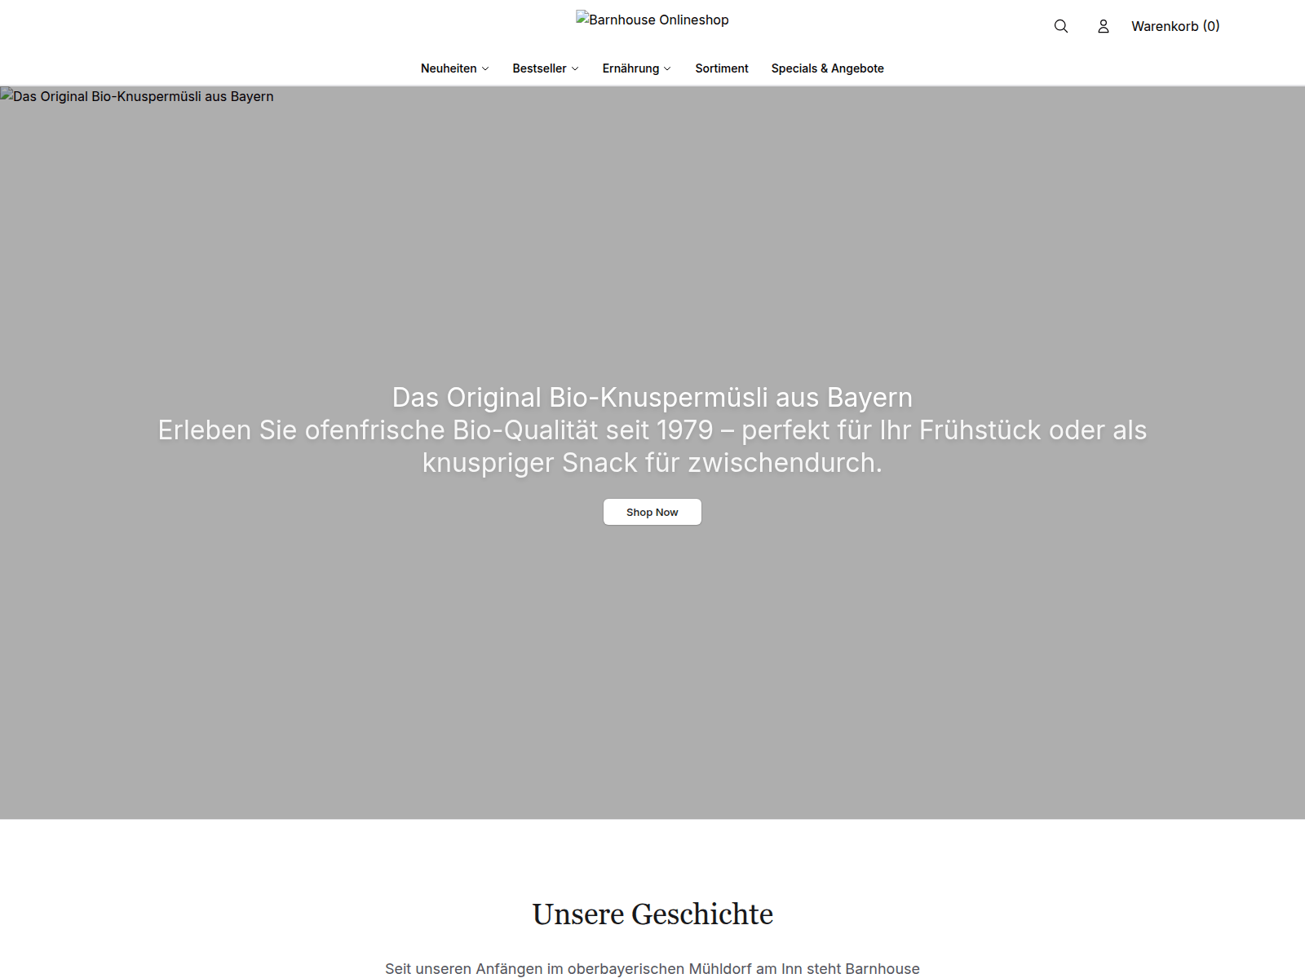Go to the Sortiment page
This screenshot has width=1305, height=978.
click(x=722, y=68)
